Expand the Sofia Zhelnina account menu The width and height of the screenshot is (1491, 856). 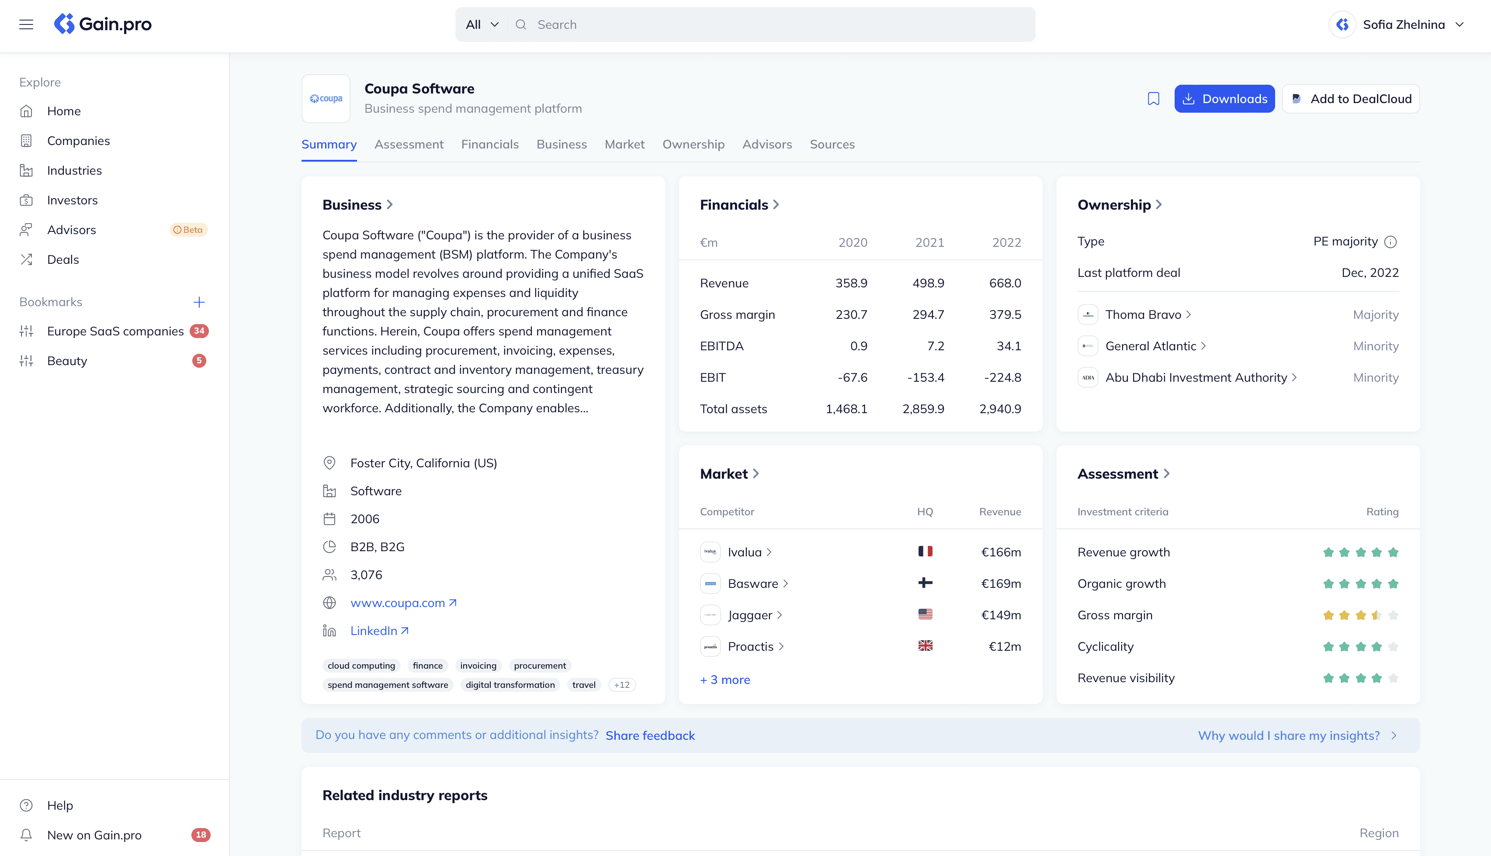pos(1459,25)
